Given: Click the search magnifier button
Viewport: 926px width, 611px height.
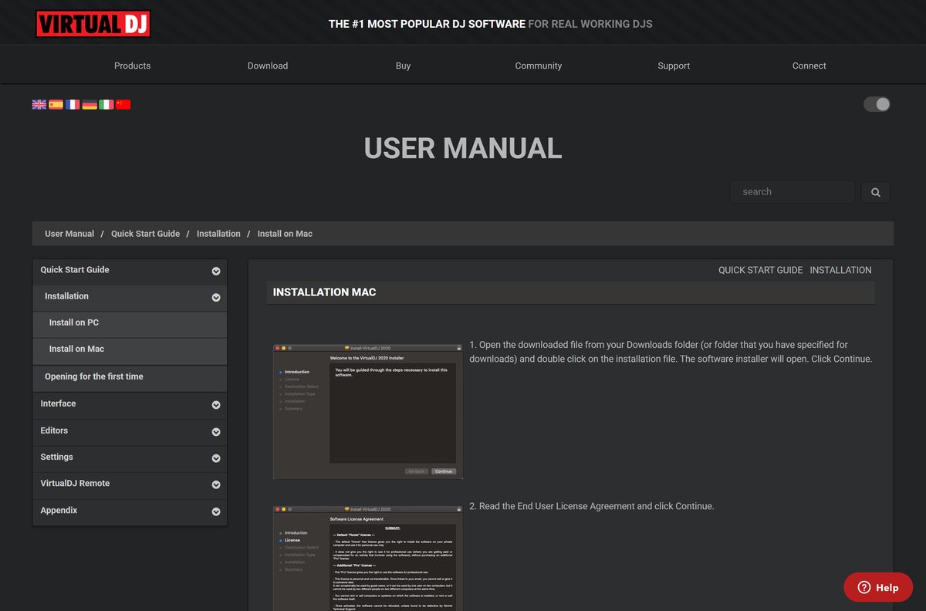Looking at the screenshot, I should click(x=876, y=192).
